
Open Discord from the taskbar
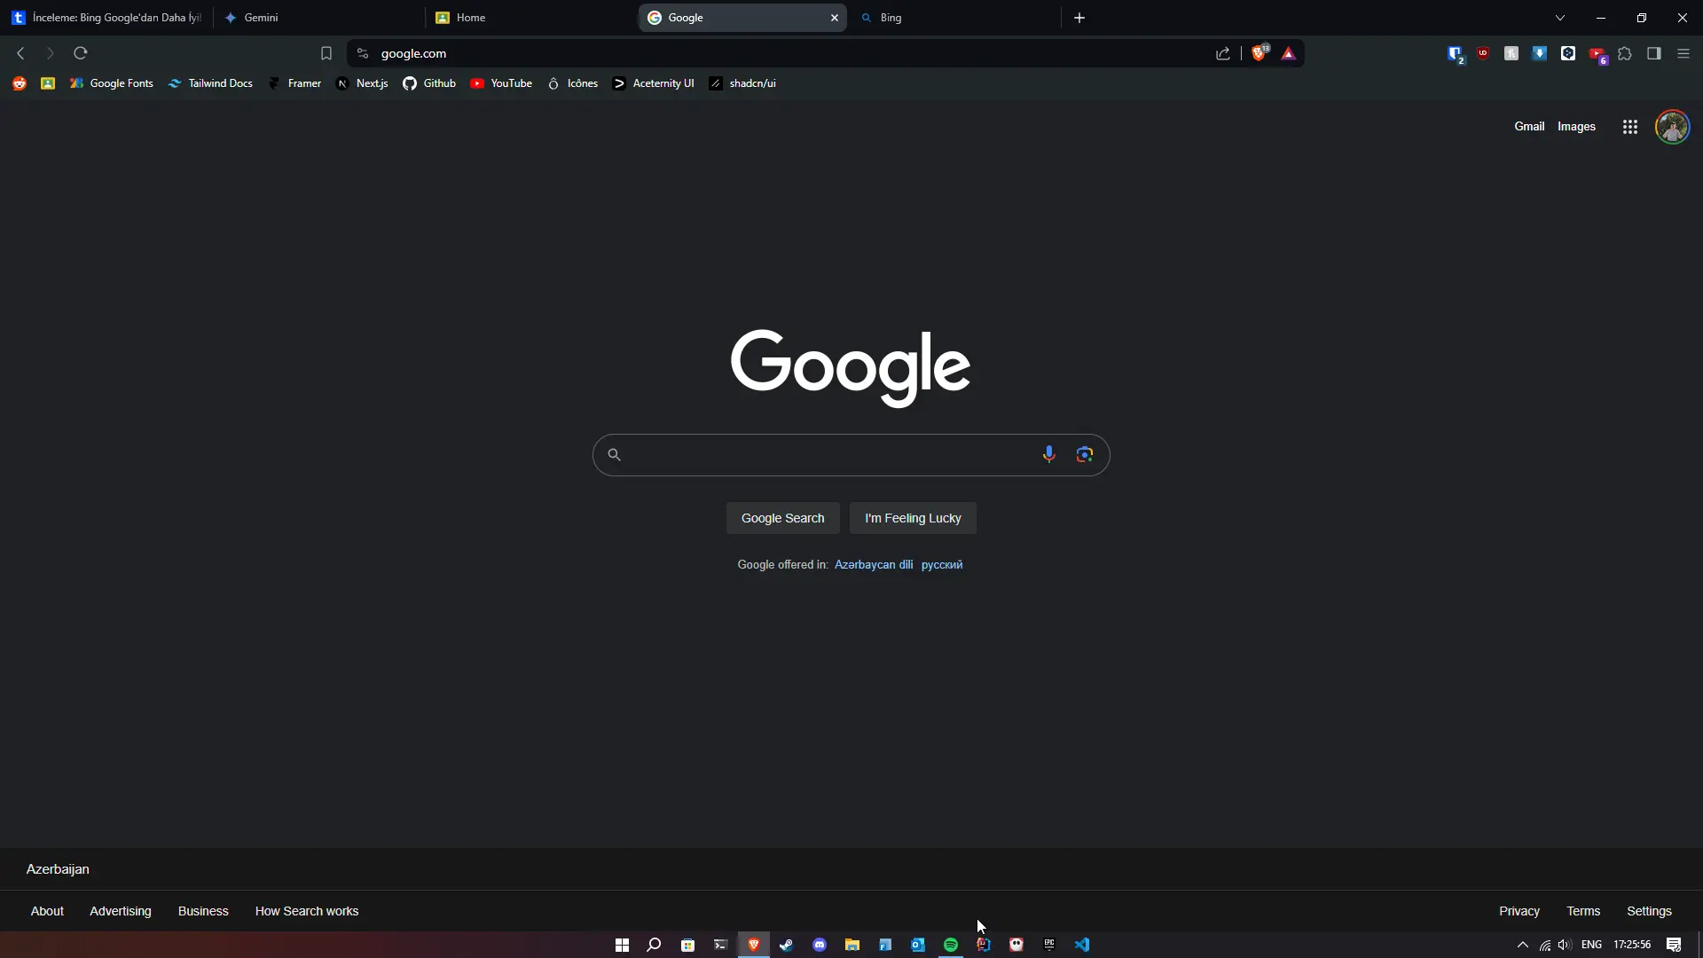tap(820, 945)
